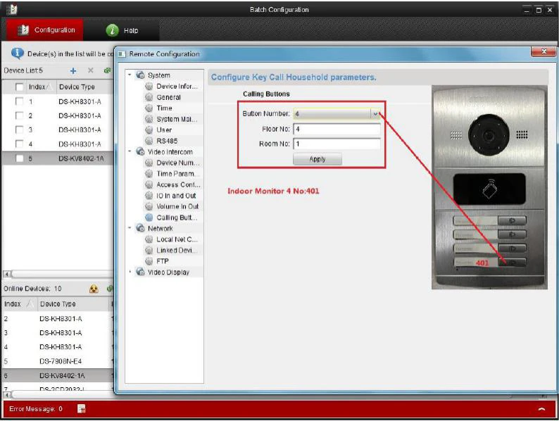Select Linked Devi... tree entry
559x421 pixels.
(x=177, y=250)
